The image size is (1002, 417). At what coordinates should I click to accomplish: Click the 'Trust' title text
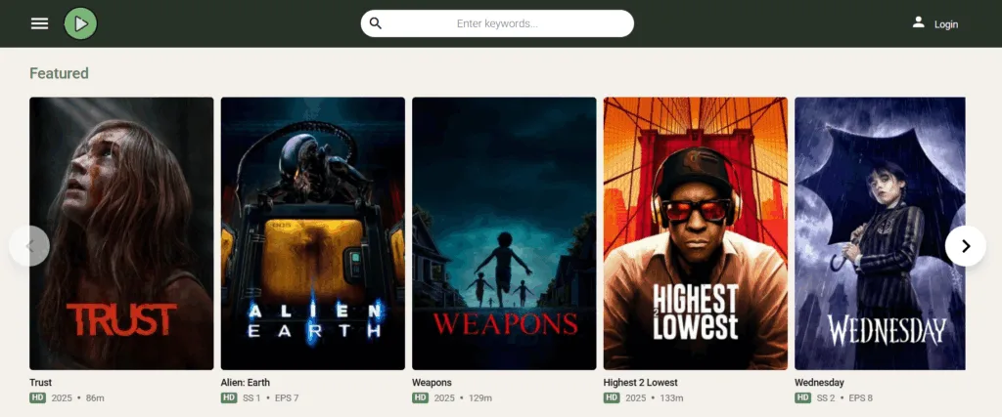click(x=41, y=383)
